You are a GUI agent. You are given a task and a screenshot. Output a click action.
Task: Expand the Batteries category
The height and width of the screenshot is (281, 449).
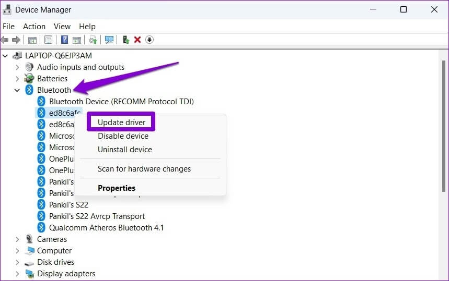pos(17,79)
